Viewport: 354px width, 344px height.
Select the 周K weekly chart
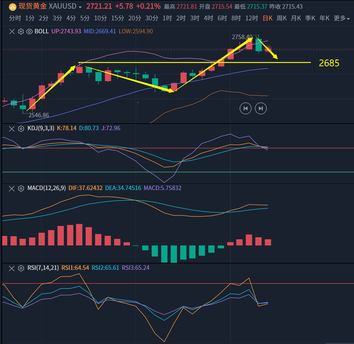[x=282, y=18]
